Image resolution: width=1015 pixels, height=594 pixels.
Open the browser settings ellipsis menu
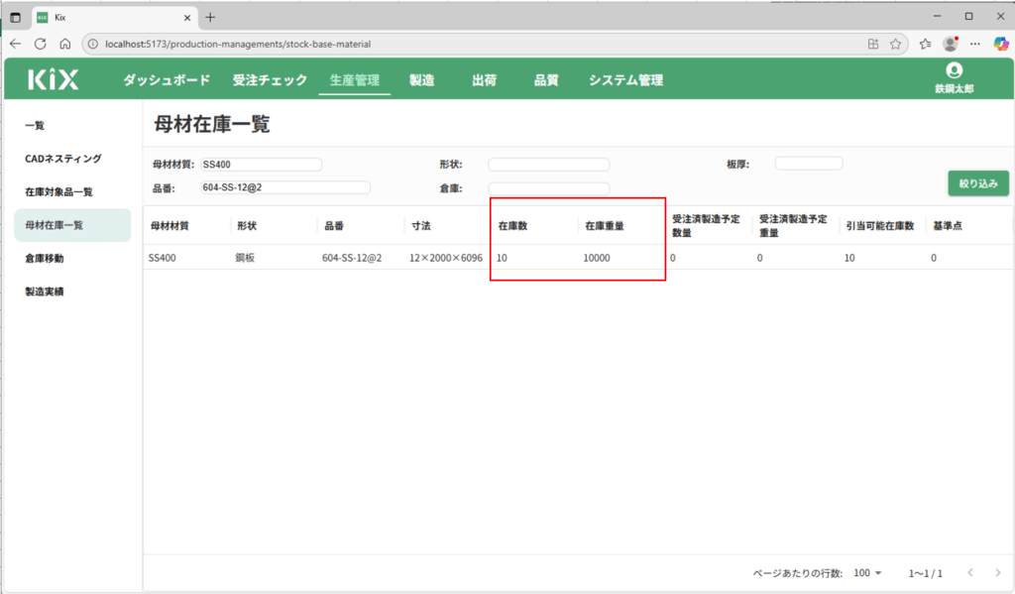(x=975, y=44)
